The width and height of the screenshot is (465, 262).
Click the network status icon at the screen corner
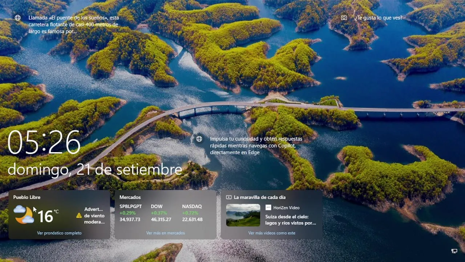coord(454,251)
